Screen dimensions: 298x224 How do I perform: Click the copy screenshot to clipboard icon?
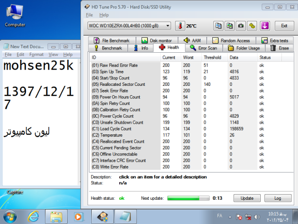point(230,26)
